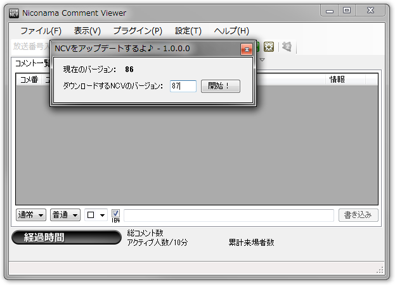Click the comment text input field
The image size is (395, 285).
pos(229,215)
